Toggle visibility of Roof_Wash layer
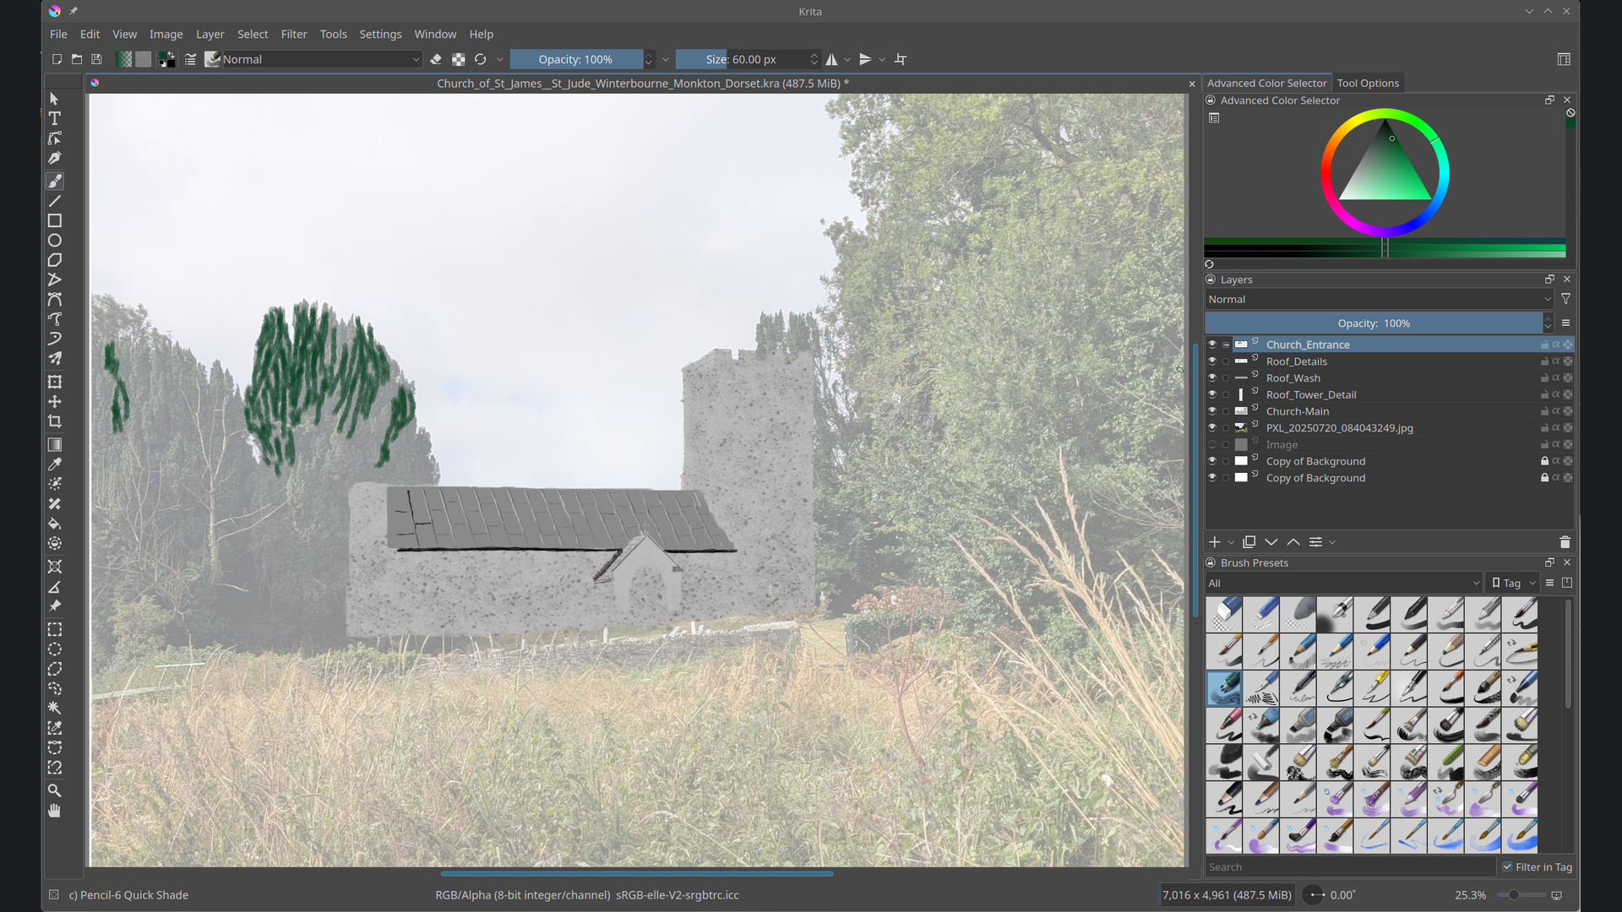1622x912 pixels. pyautogui.click(x=1212, y=378)
